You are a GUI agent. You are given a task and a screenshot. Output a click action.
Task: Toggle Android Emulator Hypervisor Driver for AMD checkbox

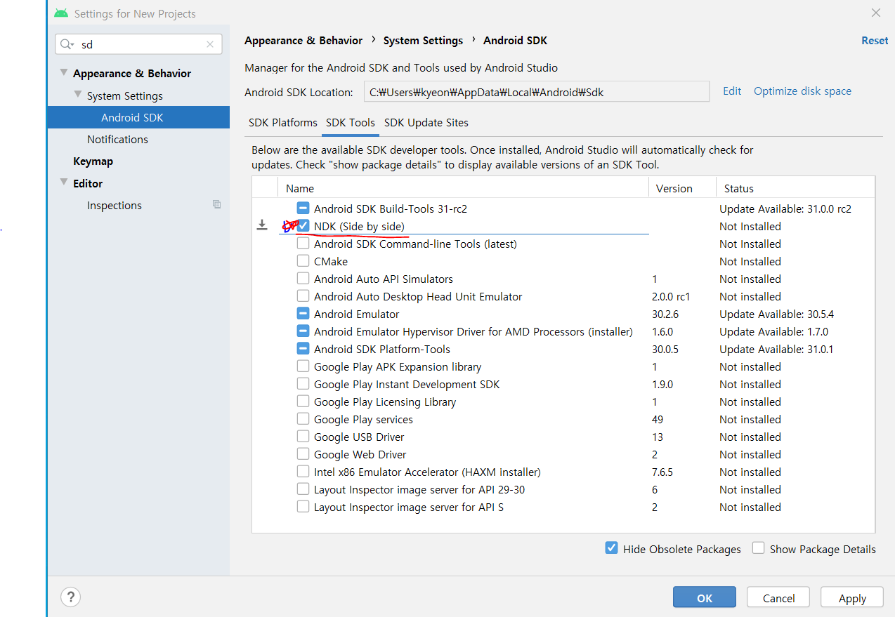(303, 331)
